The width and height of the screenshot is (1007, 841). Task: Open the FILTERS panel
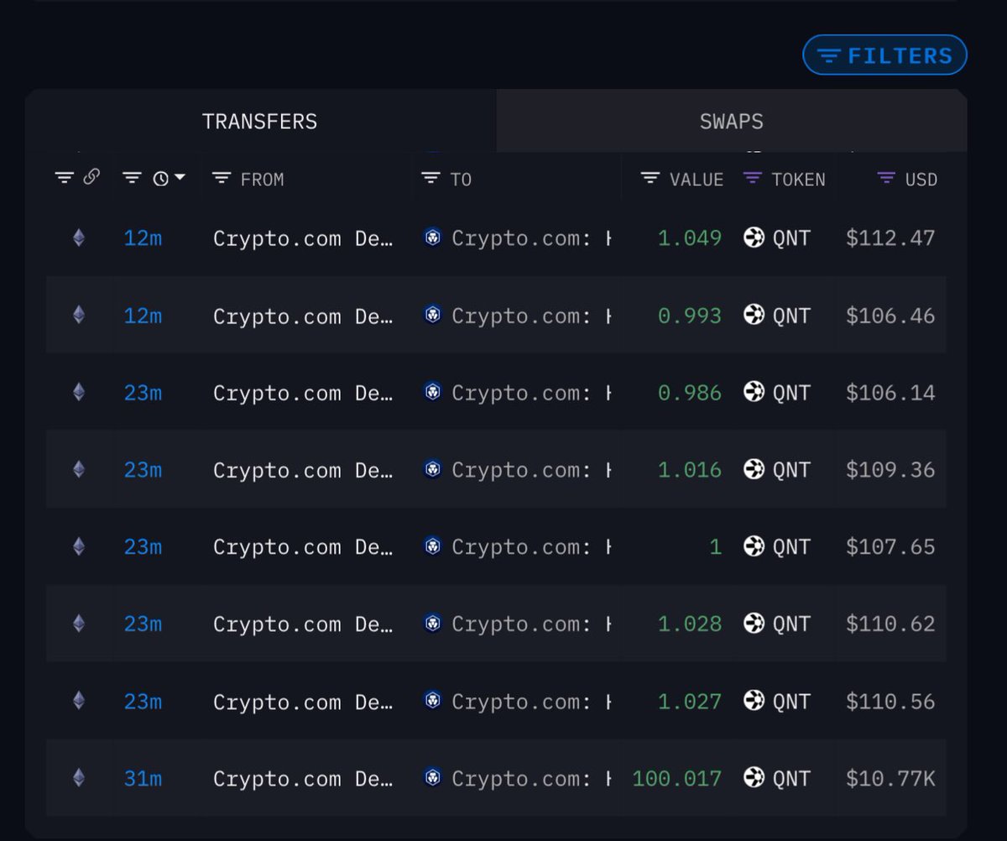[884, 56]
